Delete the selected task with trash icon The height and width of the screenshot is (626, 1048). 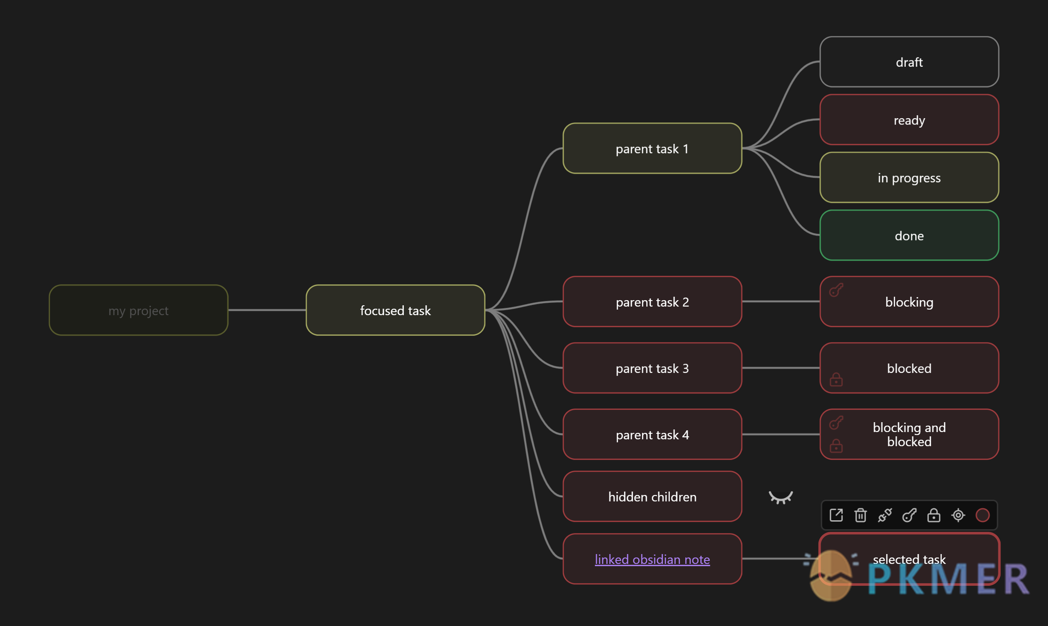(x=860, y=515)
